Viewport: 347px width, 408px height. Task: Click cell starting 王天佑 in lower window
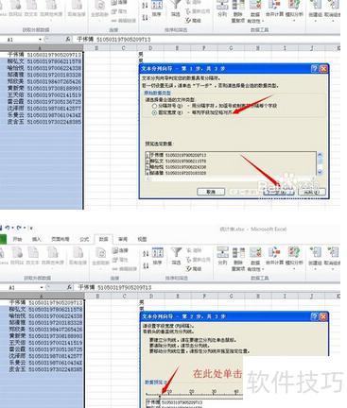[42, 343]
